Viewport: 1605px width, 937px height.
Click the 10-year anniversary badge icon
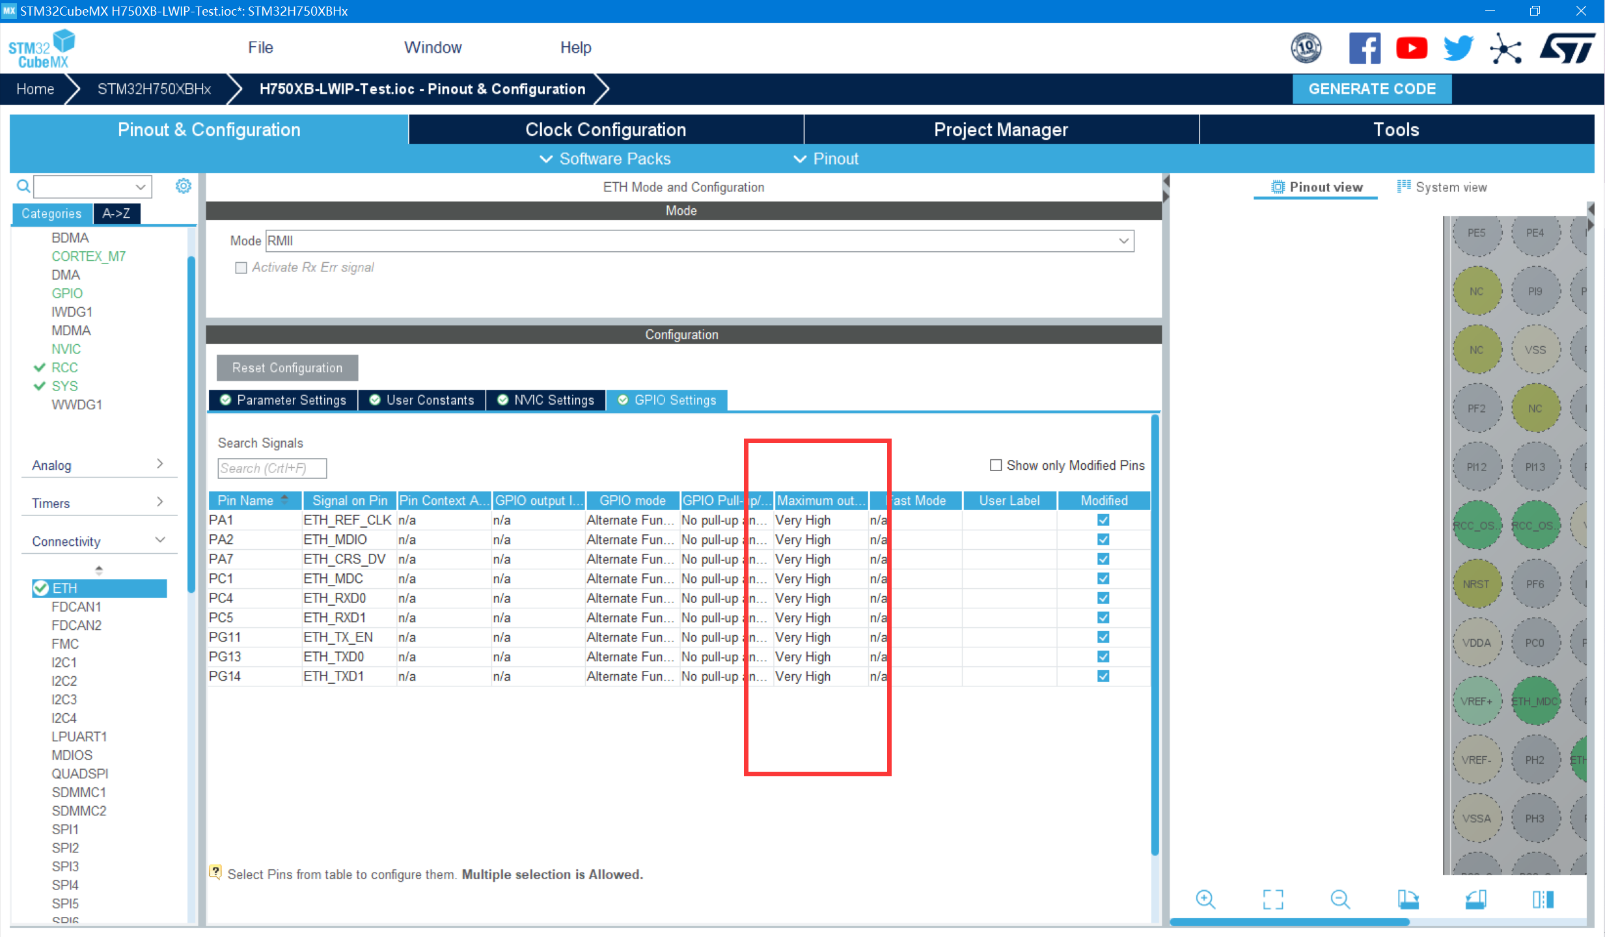1306,48
